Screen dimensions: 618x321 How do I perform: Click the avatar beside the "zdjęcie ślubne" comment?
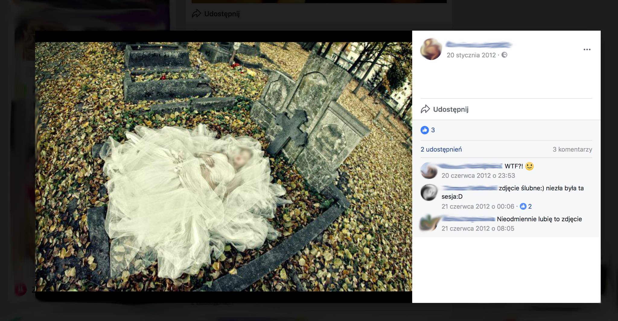429,192
